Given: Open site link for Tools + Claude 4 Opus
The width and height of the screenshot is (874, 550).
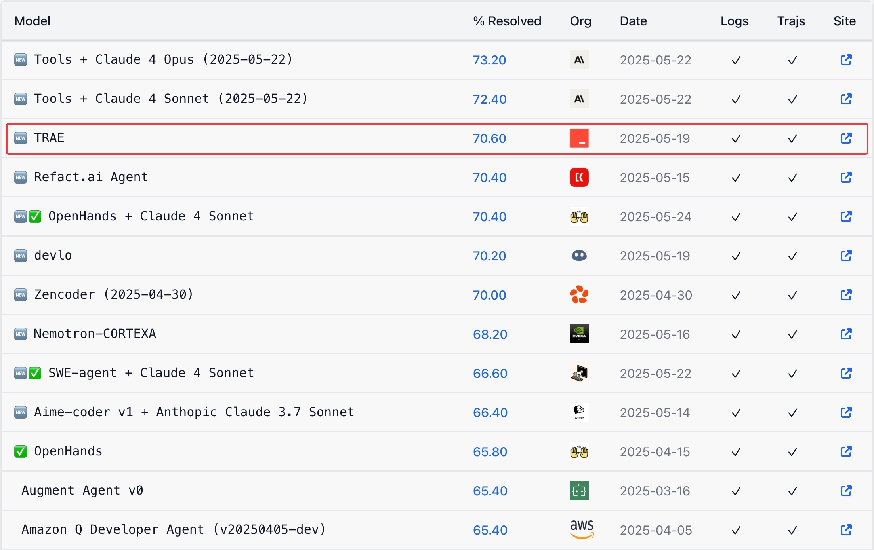Looking at the screenshot, I should (x=846, y=60).
